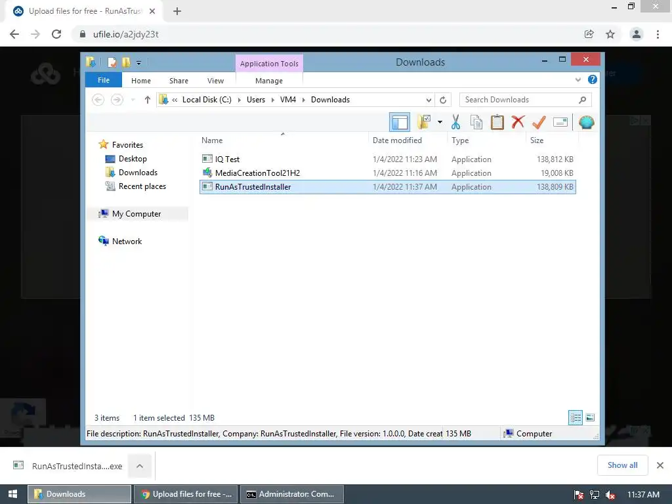Screen dimensions: 672x504
Task: Expand the arrow after VM4 breadcrumb
Action: click(x=303, y=100)
